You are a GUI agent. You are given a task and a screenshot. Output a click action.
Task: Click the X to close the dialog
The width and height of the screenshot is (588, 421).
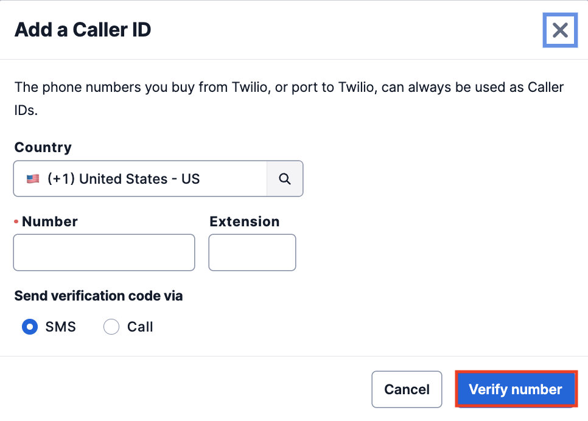pyautogui.click(x=559, y=30)
